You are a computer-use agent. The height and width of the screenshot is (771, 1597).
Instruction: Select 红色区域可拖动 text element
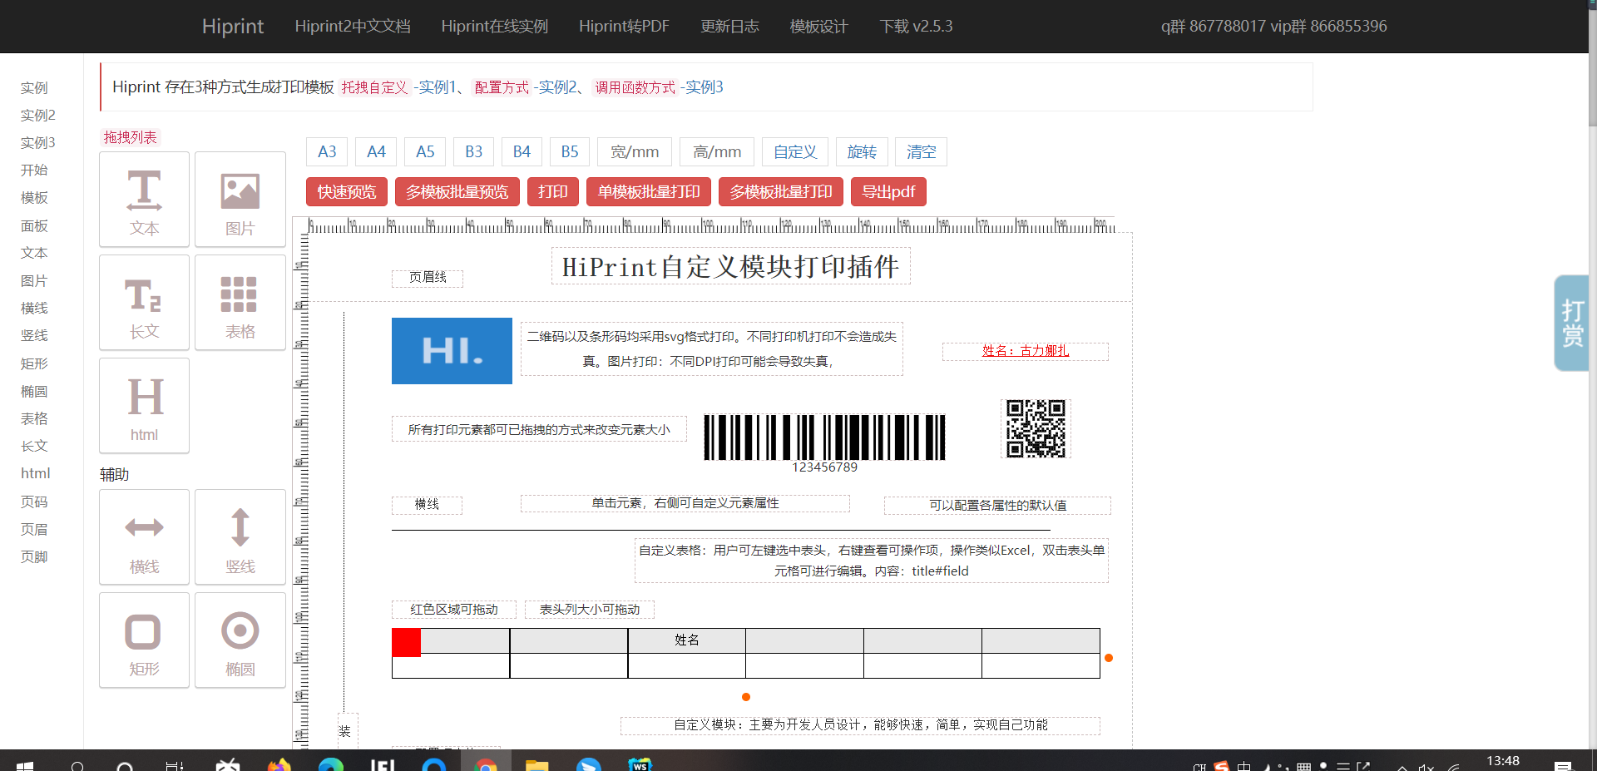pyautogui.click(x=454, y=610)
